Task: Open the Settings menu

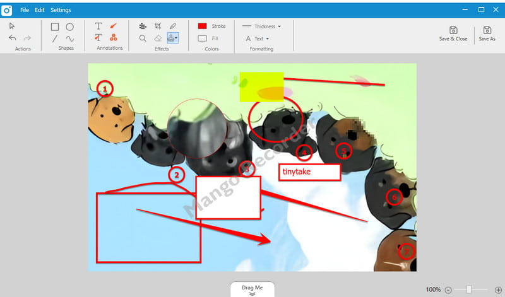Action: [61, 10]
